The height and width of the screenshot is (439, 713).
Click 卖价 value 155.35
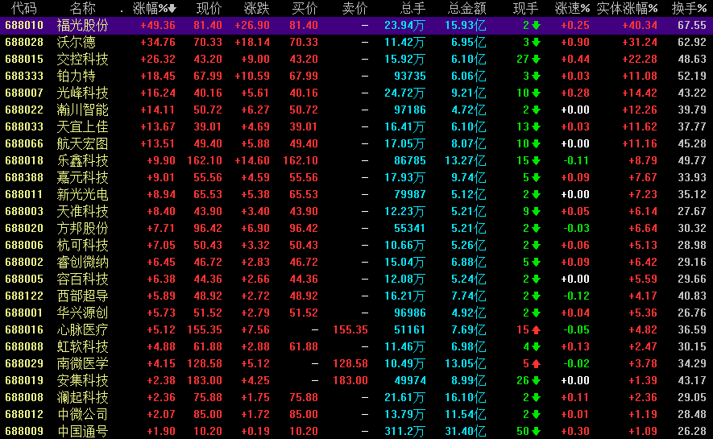pyautogui.click(x=350, y=330)
